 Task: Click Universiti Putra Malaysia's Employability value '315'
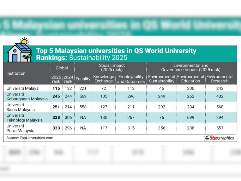click(131, 128)
